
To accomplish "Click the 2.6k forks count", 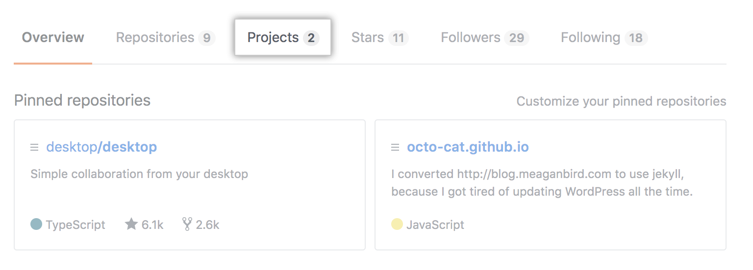I will (x=207, y=225).
